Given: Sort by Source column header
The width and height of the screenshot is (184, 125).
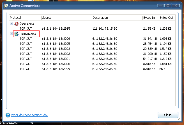Looking at the screenshot, I should (x=66, y=18).
